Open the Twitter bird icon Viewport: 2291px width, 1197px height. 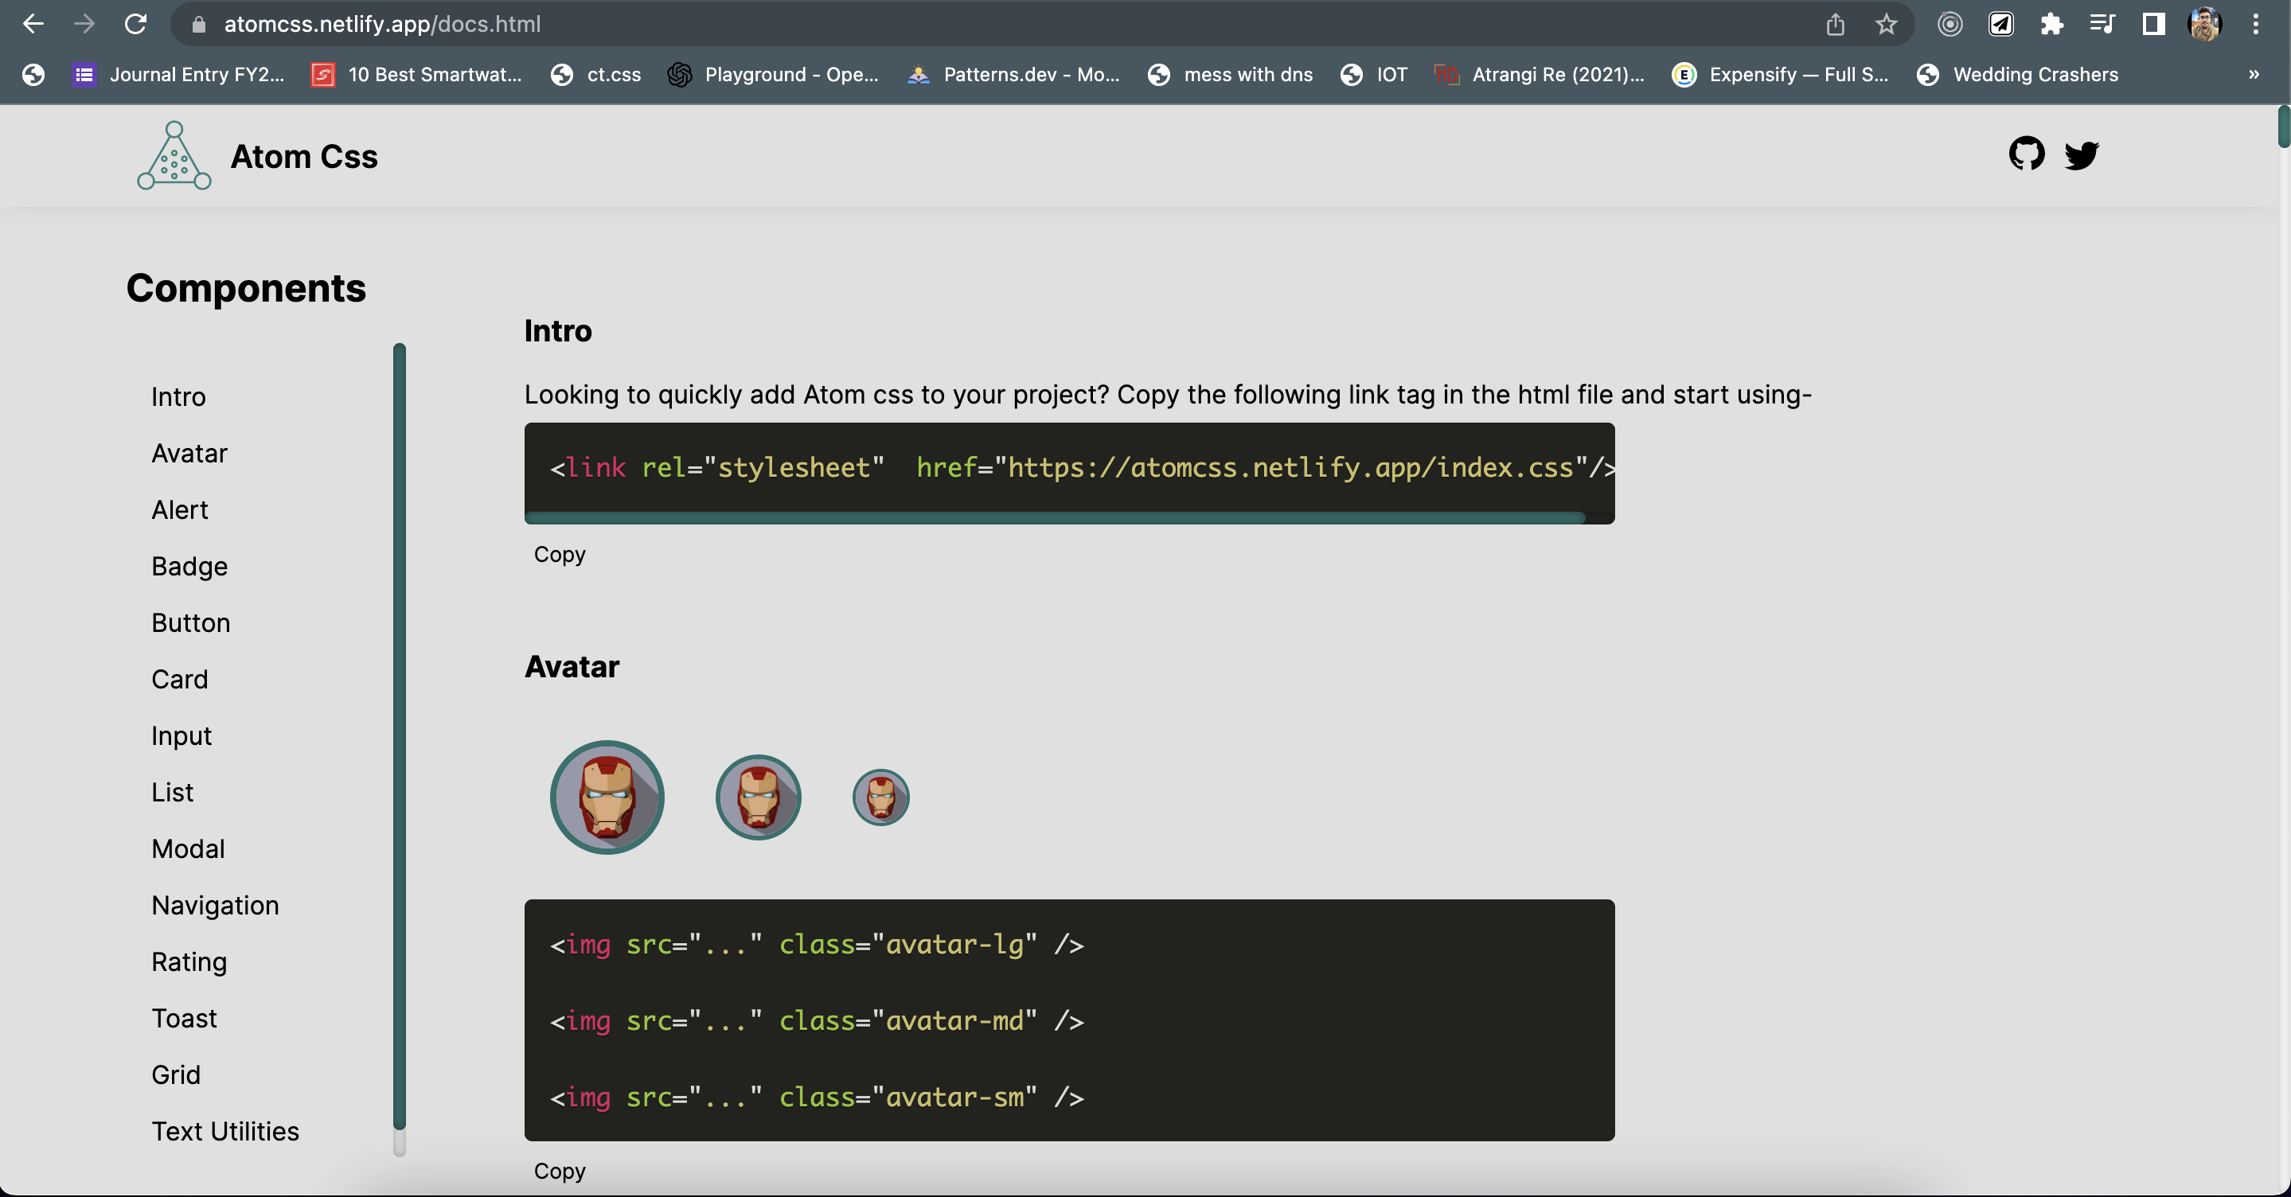point(2081,154)
